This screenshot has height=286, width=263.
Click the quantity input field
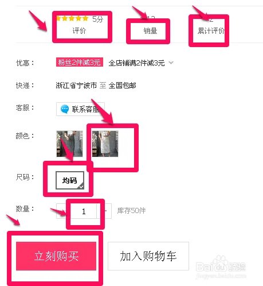pyautogui.click(x=84, y=211)
